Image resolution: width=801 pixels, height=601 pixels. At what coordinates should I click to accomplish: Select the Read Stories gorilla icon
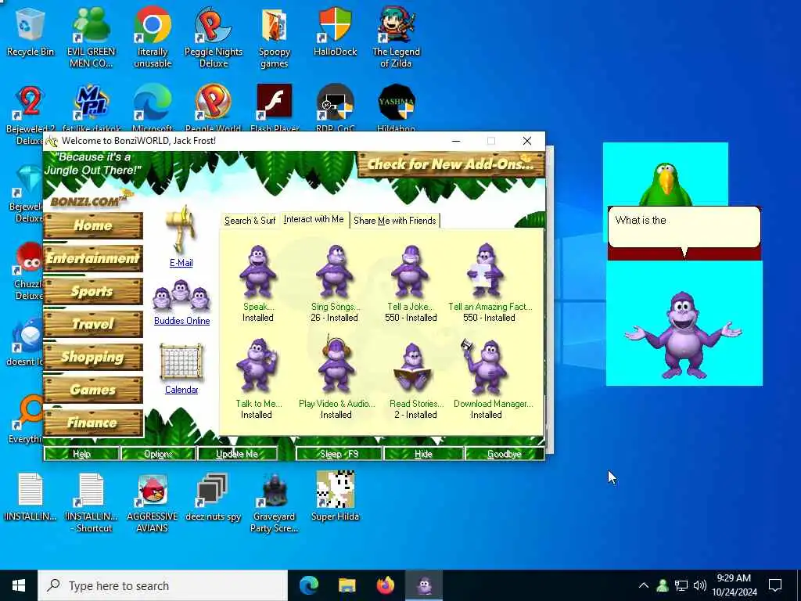point(413,368)
